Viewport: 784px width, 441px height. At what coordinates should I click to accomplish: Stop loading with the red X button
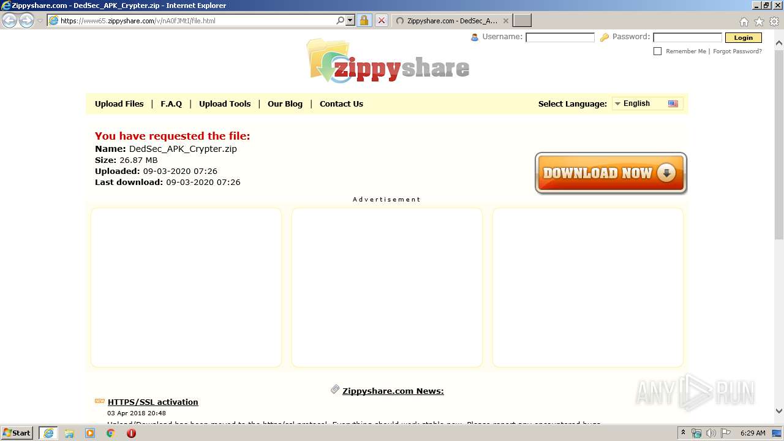coord(381,20)
